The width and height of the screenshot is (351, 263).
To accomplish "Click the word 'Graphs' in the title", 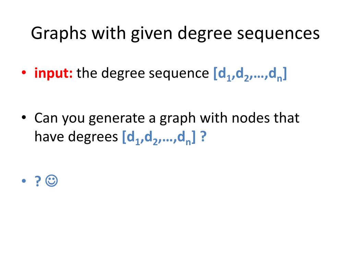I will tap(59, 34).
